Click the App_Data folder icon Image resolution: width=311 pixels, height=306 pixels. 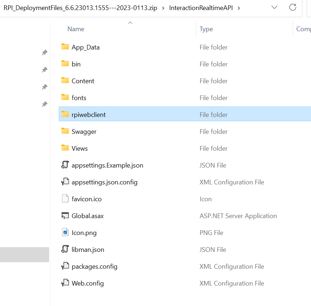(x=65, y=47)
